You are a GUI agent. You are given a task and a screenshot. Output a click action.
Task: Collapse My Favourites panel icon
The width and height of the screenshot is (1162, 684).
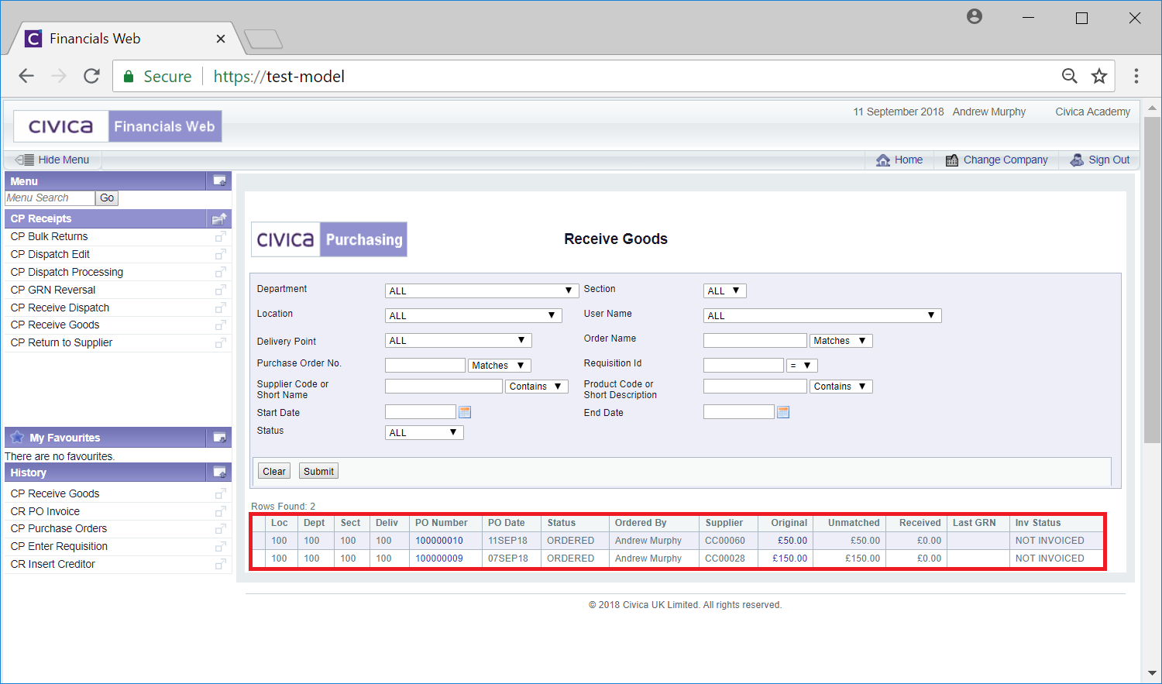click(x=220, y=437)
